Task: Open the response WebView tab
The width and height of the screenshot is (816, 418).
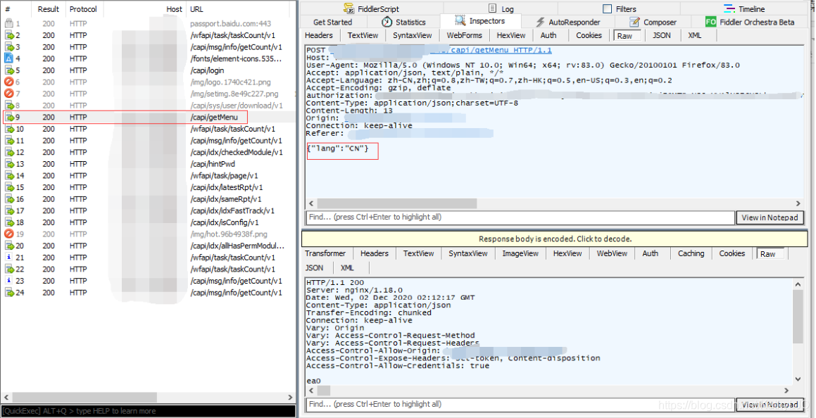Action: click(612, 254)
